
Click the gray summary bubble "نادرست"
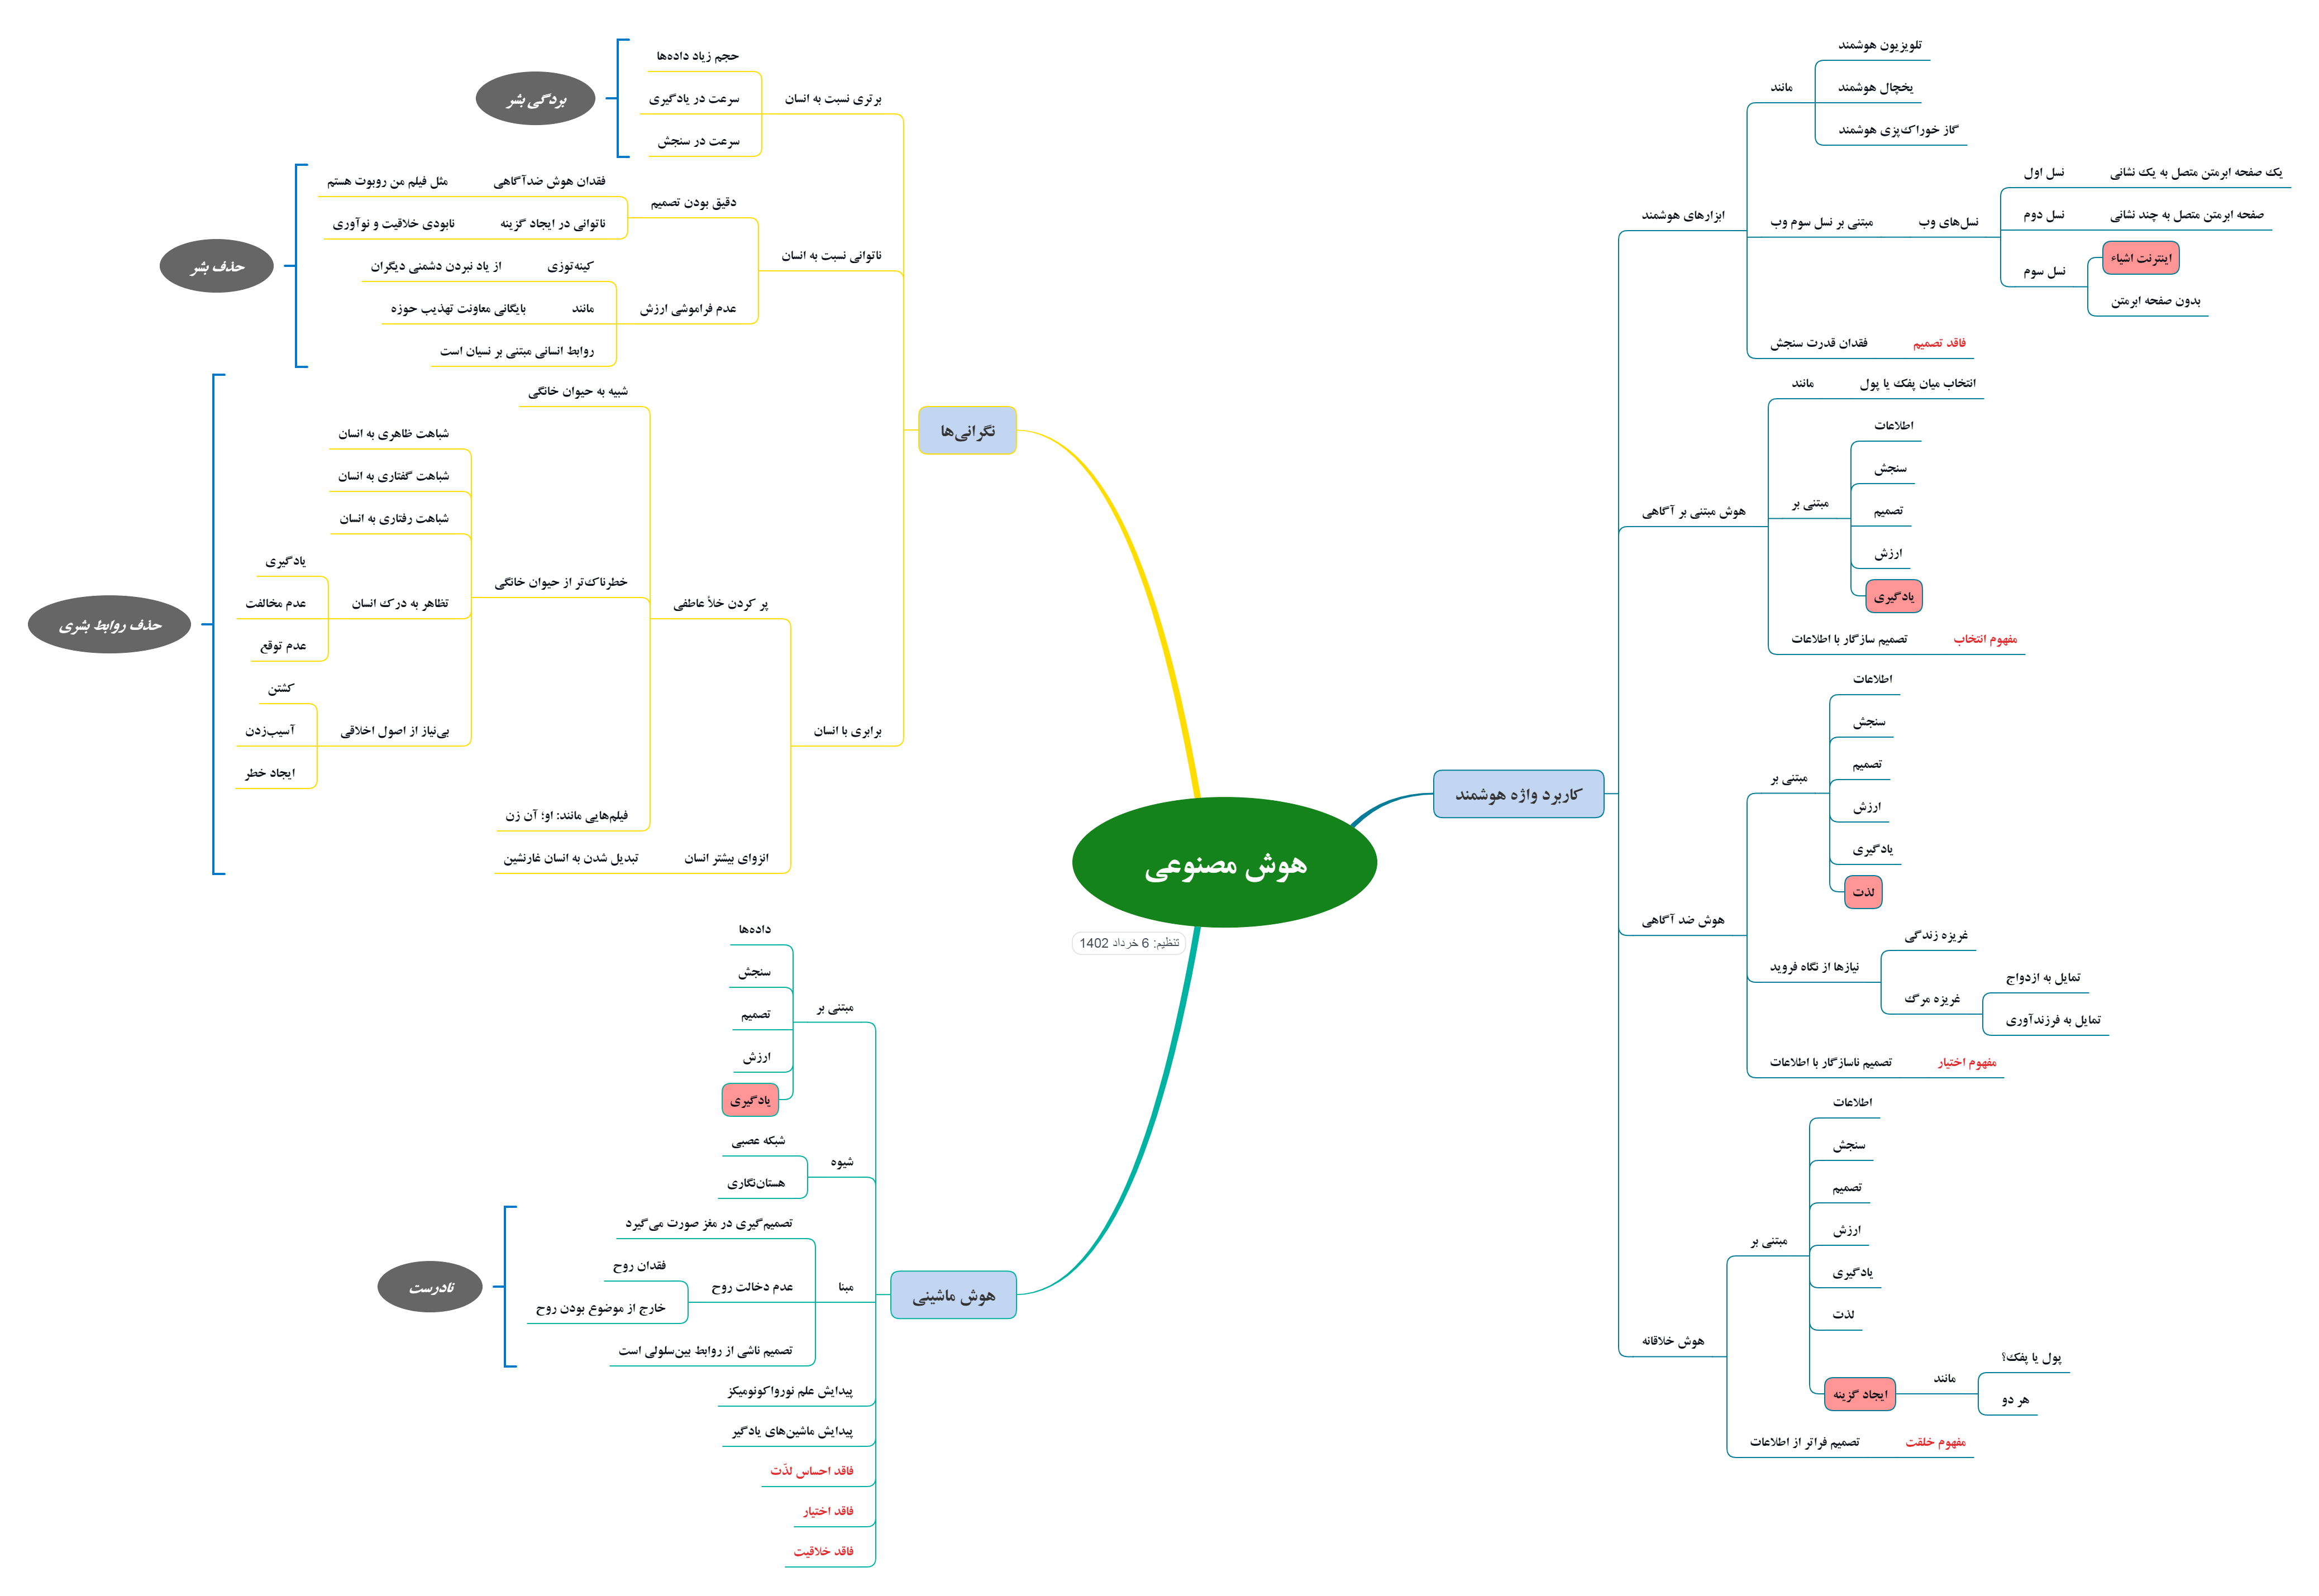(430, 1287)
